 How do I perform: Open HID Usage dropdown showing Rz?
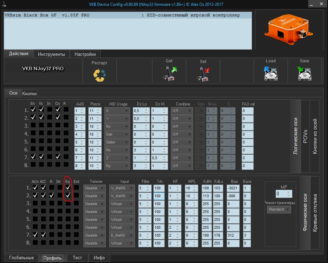(x=117, y=126)
